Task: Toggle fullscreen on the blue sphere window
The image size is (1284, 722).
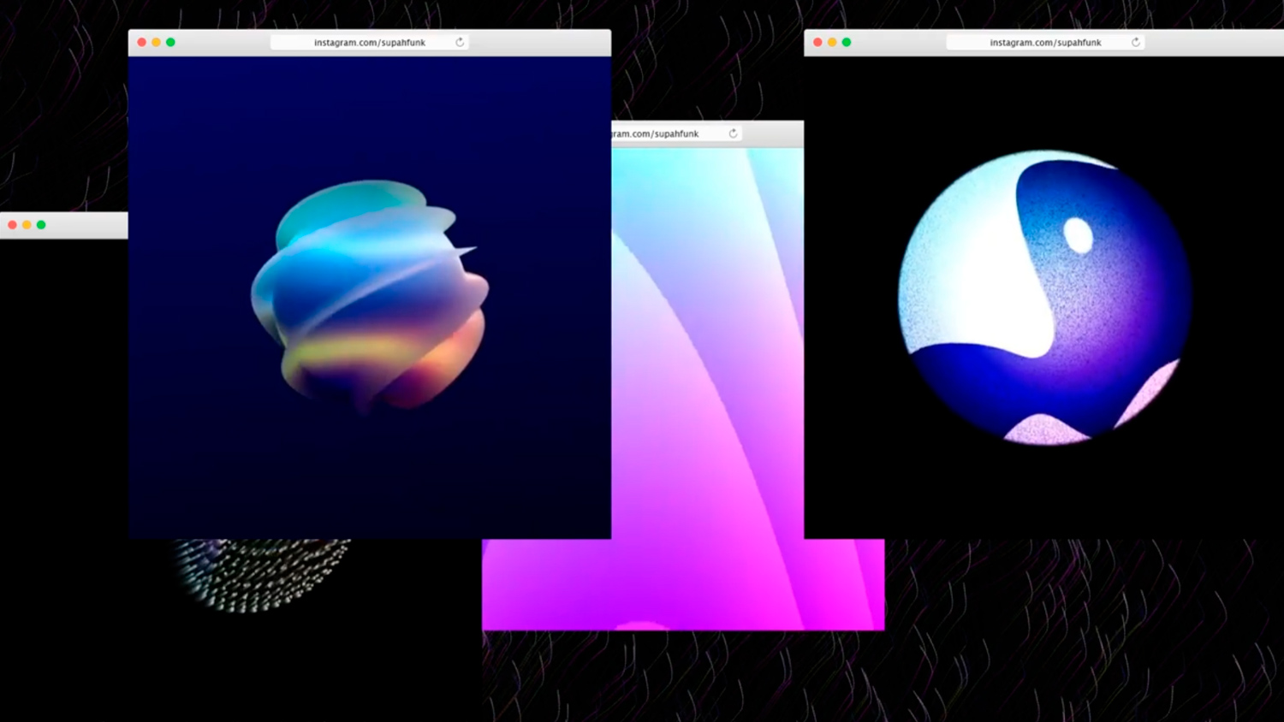Action: 845,40
